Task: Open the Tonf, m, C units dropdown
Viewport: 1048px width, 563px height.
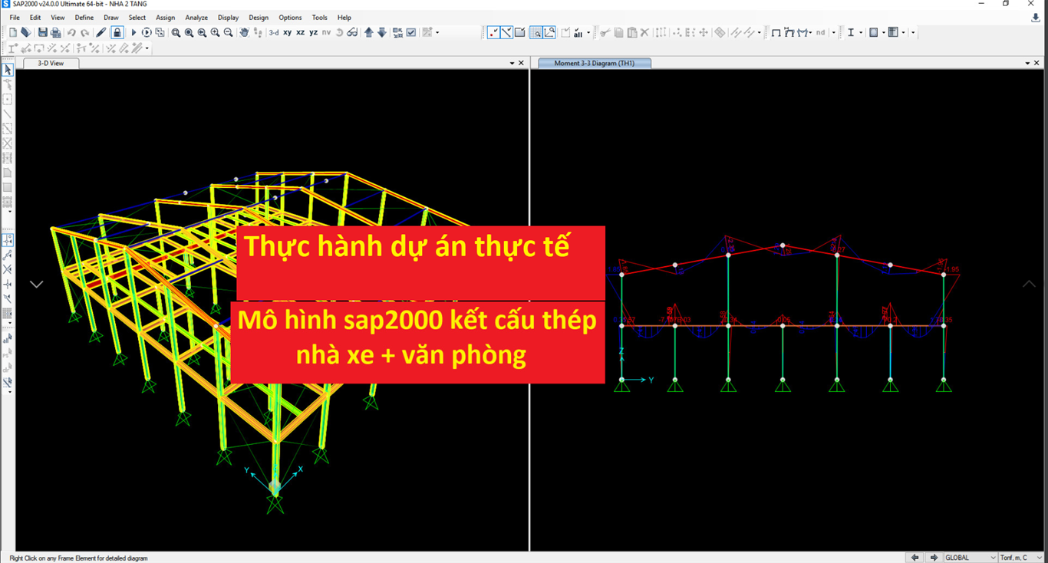Action: click(x=1021, y=558)
